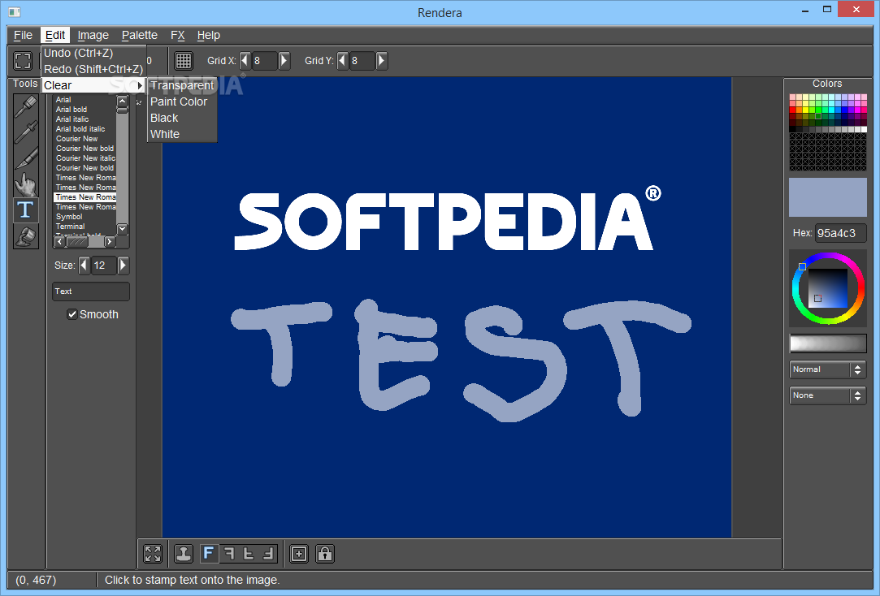Screen dimensions: 880x596
Task: Clear the image with Paint Color
Action: coord(182,102)
